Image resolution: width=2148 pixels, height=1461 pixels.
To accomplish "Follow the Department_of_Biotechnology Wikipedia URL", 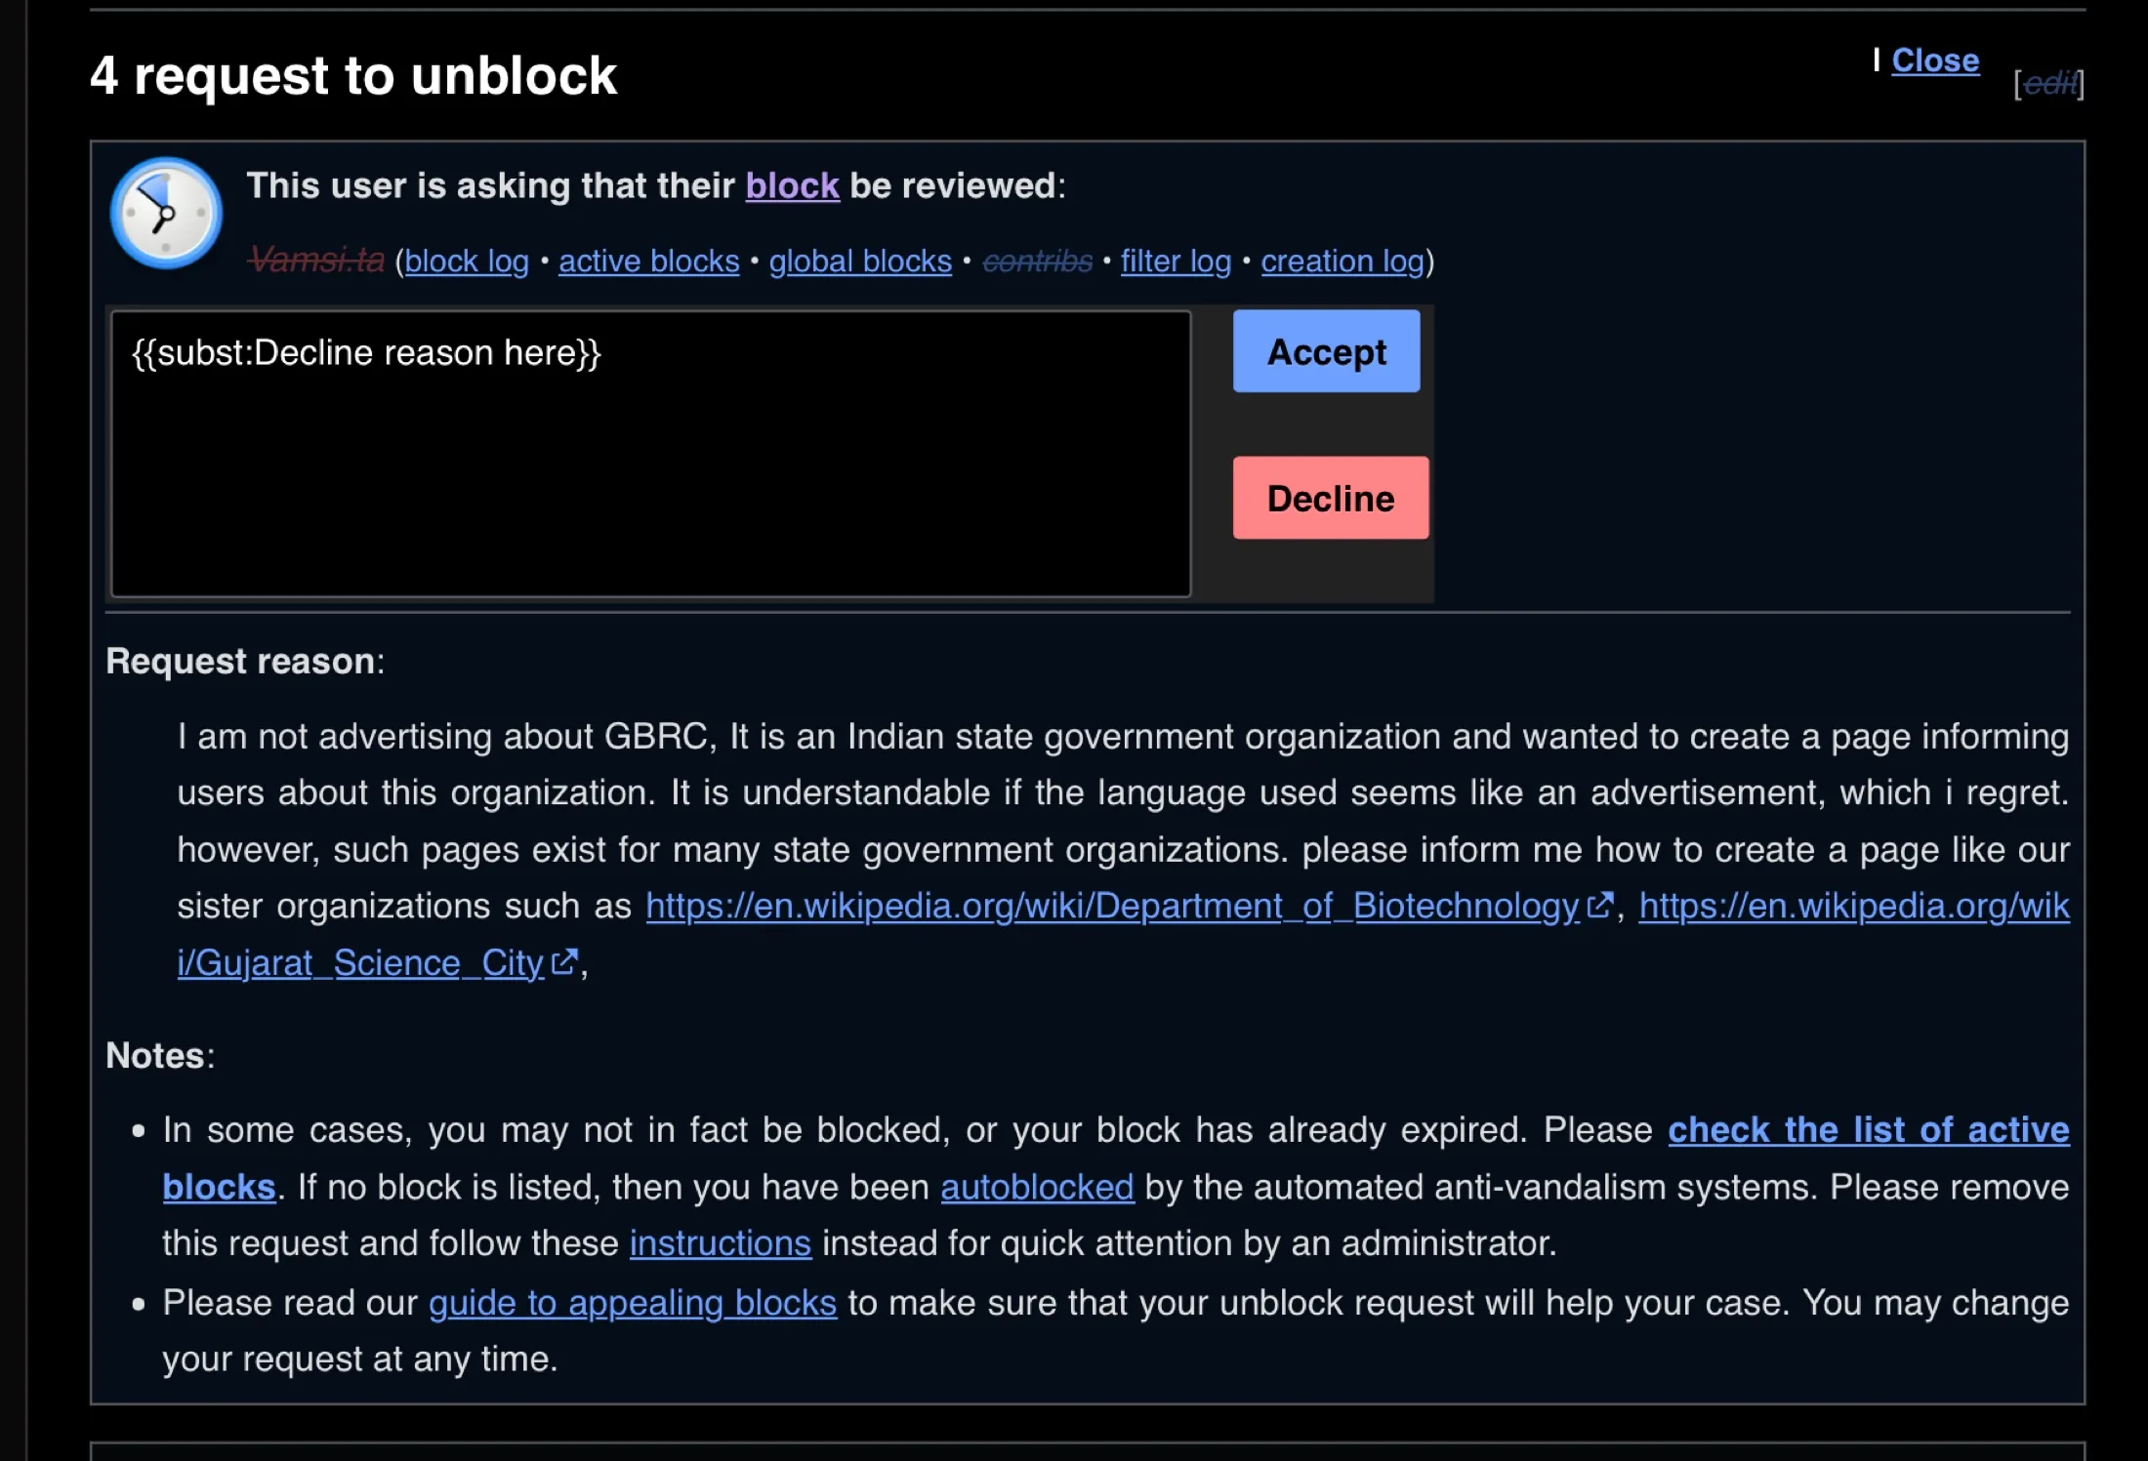I will point(1111,906).
